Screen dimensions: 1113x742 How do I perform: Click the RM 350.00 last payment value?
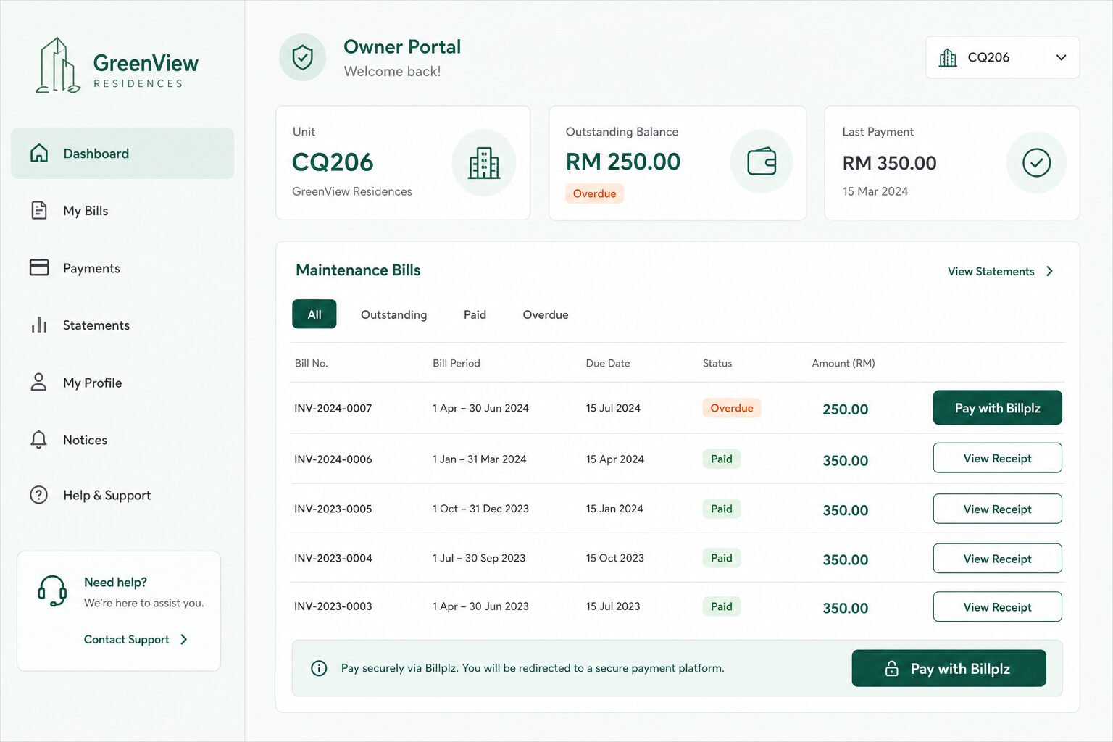pyautogui.click(x=889, y=163)
